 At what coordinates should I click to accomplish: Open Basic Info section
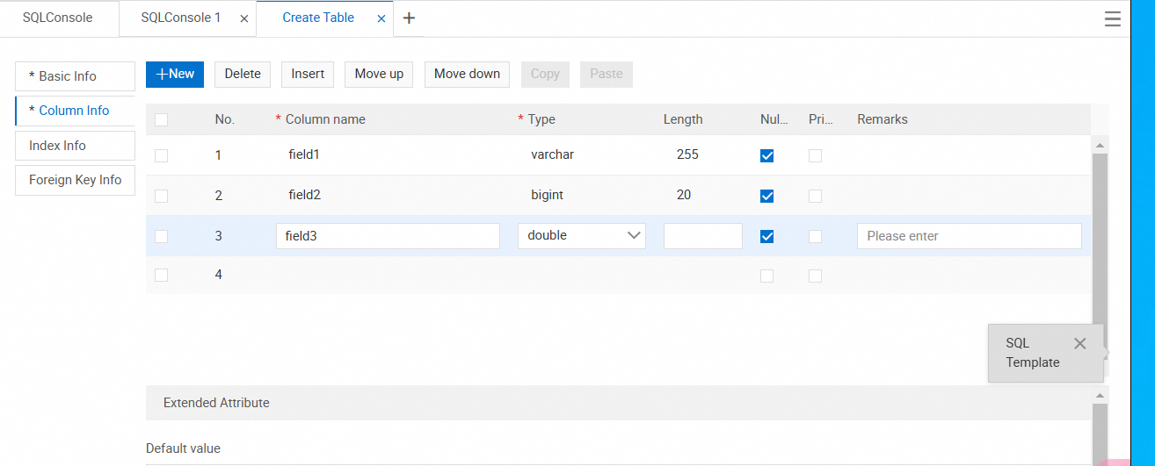[x=75, y=76]
